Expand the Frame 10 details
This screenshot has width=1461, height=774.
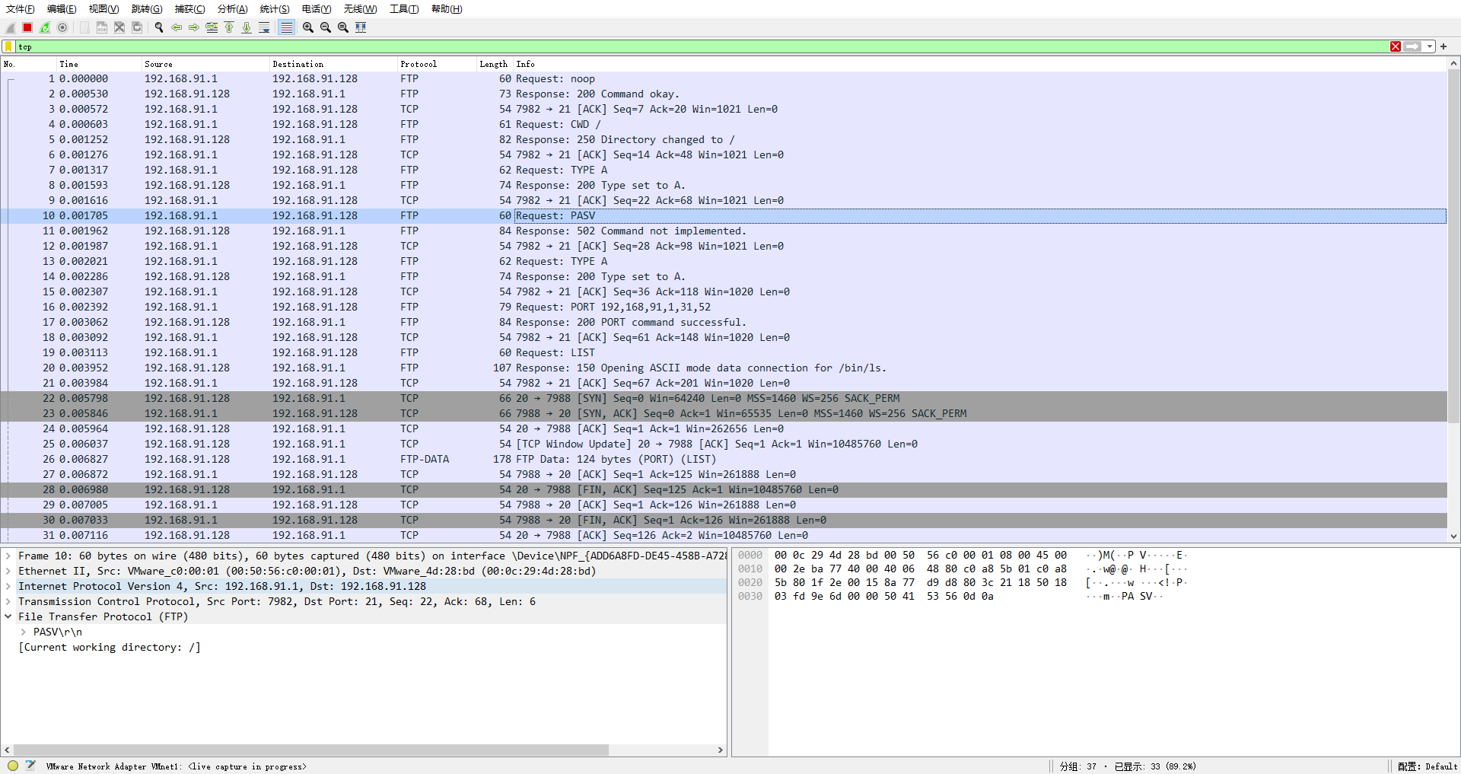pyautogui.click(x=8, y=556)
